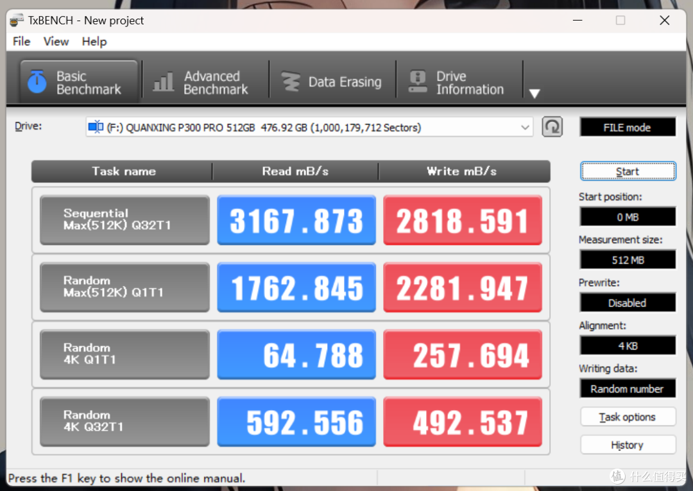Click the sequential write value 2818.591
The height and width of the screenshot is (491, 693).
click(463, 220)
